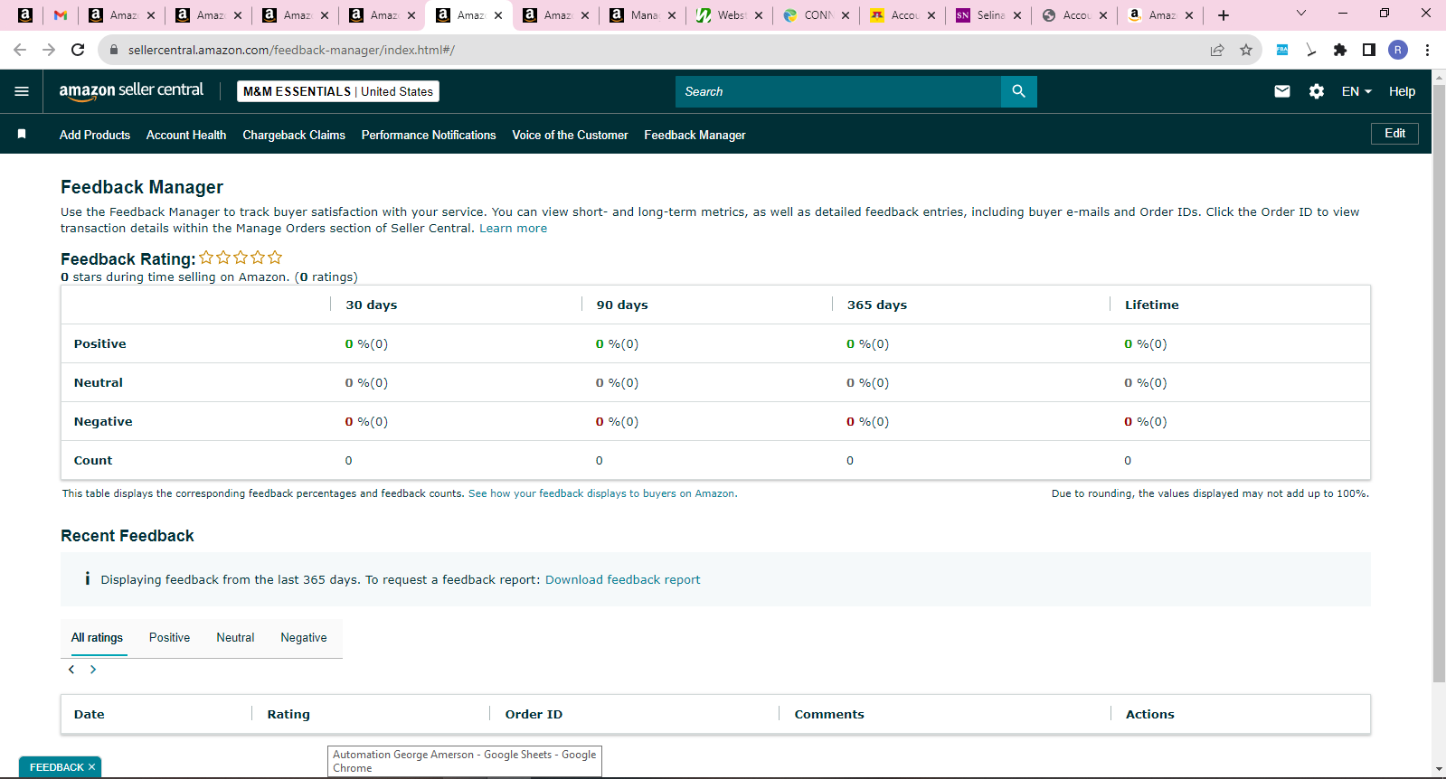Click the 30 days column header
The width and height of the screenshot is (1446, 779).
tap(372, 305)
